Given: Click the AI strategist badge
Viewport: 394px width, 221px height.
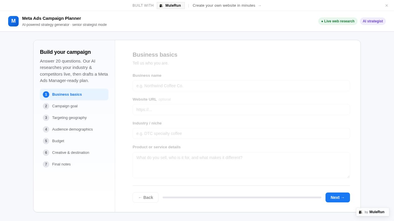Looking at the screenshot, I should 373,21.
